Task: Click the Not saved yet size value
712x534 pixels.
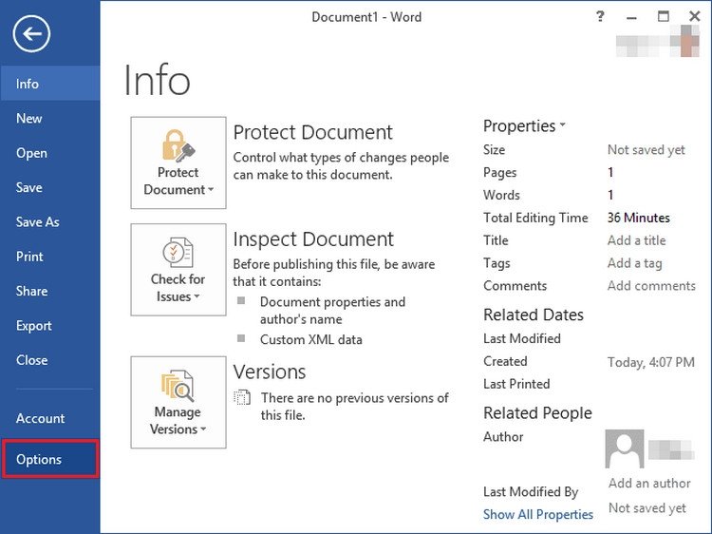Action: tap(646, 149)
